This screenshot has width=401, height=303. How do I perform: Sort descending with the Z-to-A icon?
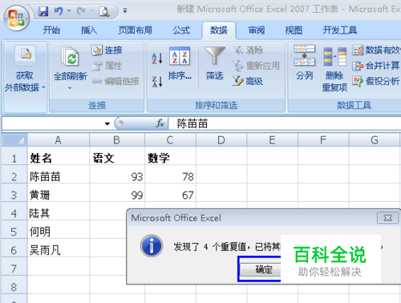[157, 82]
